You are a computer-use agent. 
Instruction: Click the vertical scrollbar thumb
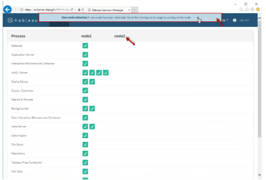point(260,79)
